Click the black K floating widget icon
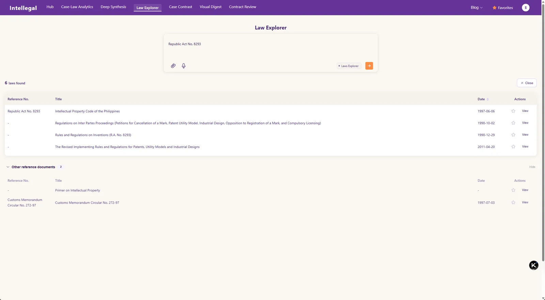Screen dimensions: 545x300 pos(534,265)
